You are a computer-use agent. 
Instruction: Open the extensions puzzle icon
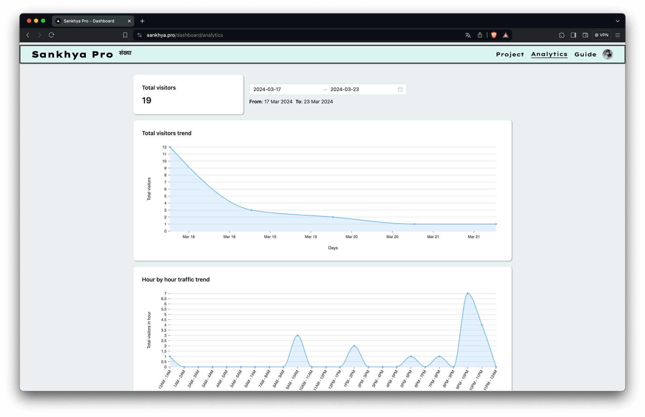click(x=562, y=35)
